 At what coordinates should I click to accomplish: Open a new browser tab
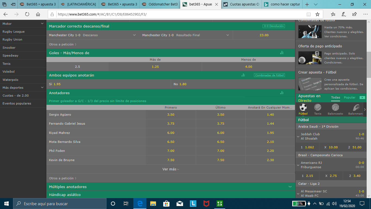(x=307, y=4)
